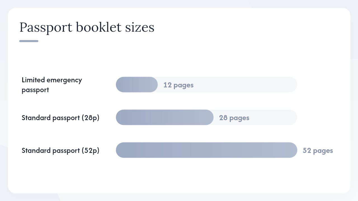This screenshot has height=201, width=358.
Task: Select the Standard passport (28p) label
Action: (60, 118)
